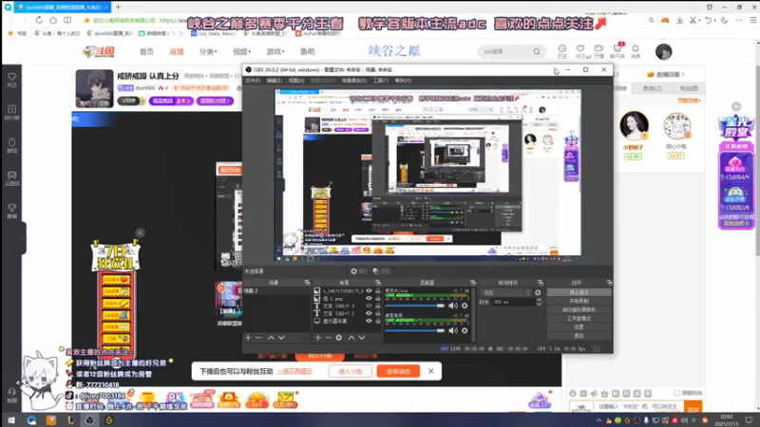Add a new source in OBS sources panel

click(x=318, y=338)
